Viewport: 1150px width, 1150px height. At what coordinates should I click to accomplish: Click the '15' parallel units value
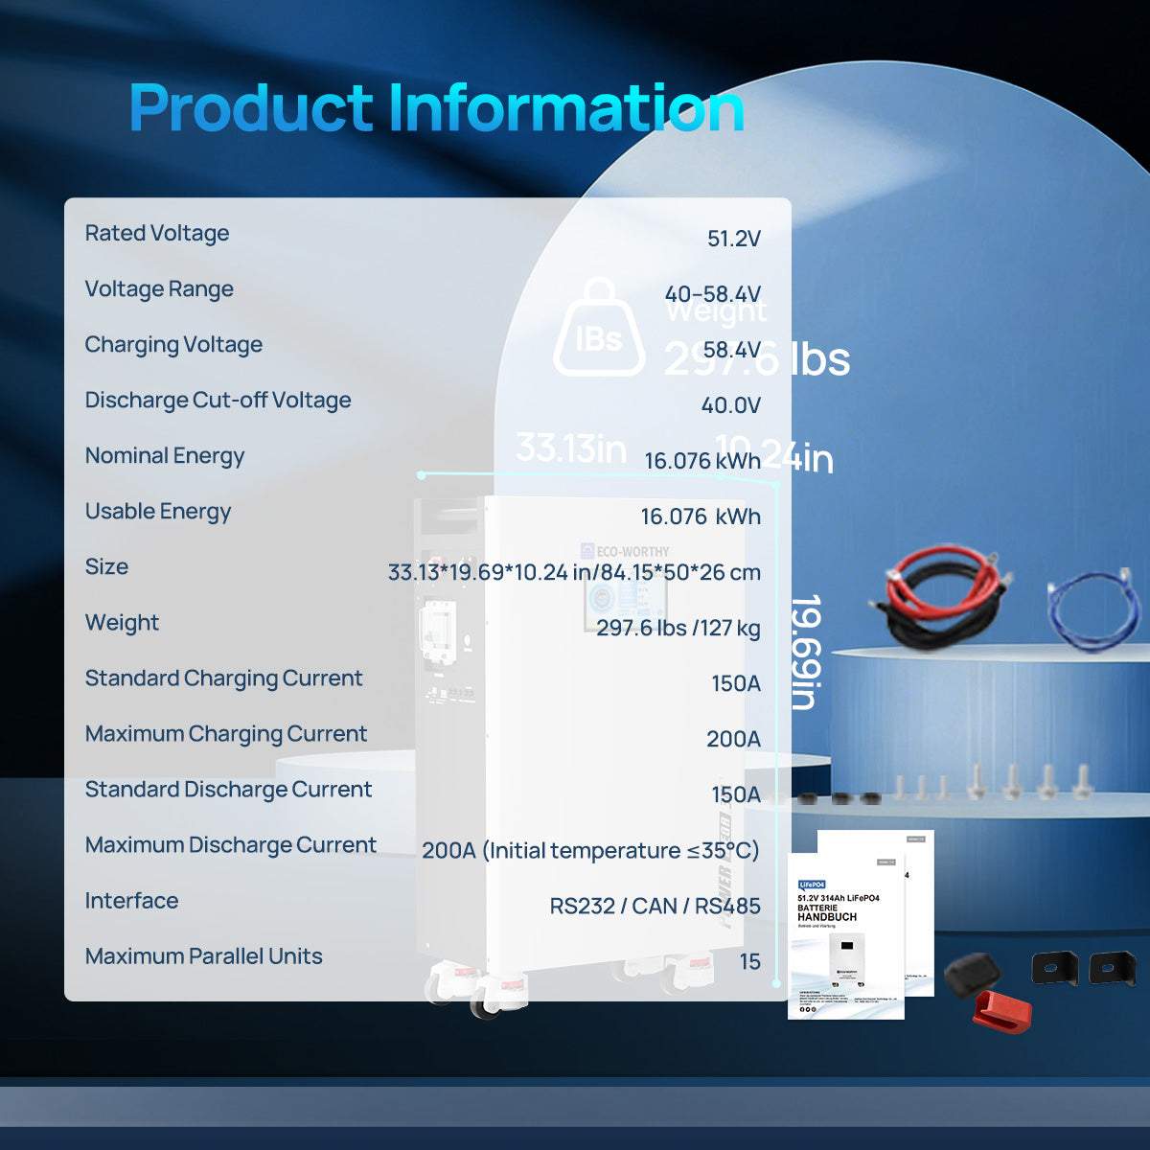tap(750, 961)
